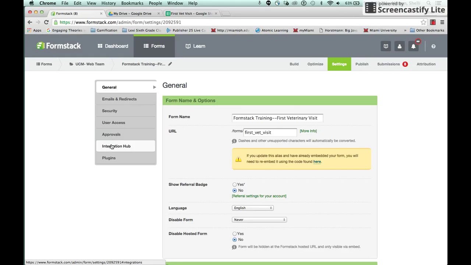The image size is (471, 265).
Task: Open Referral settings for your account link
Action: click(259, 196)
